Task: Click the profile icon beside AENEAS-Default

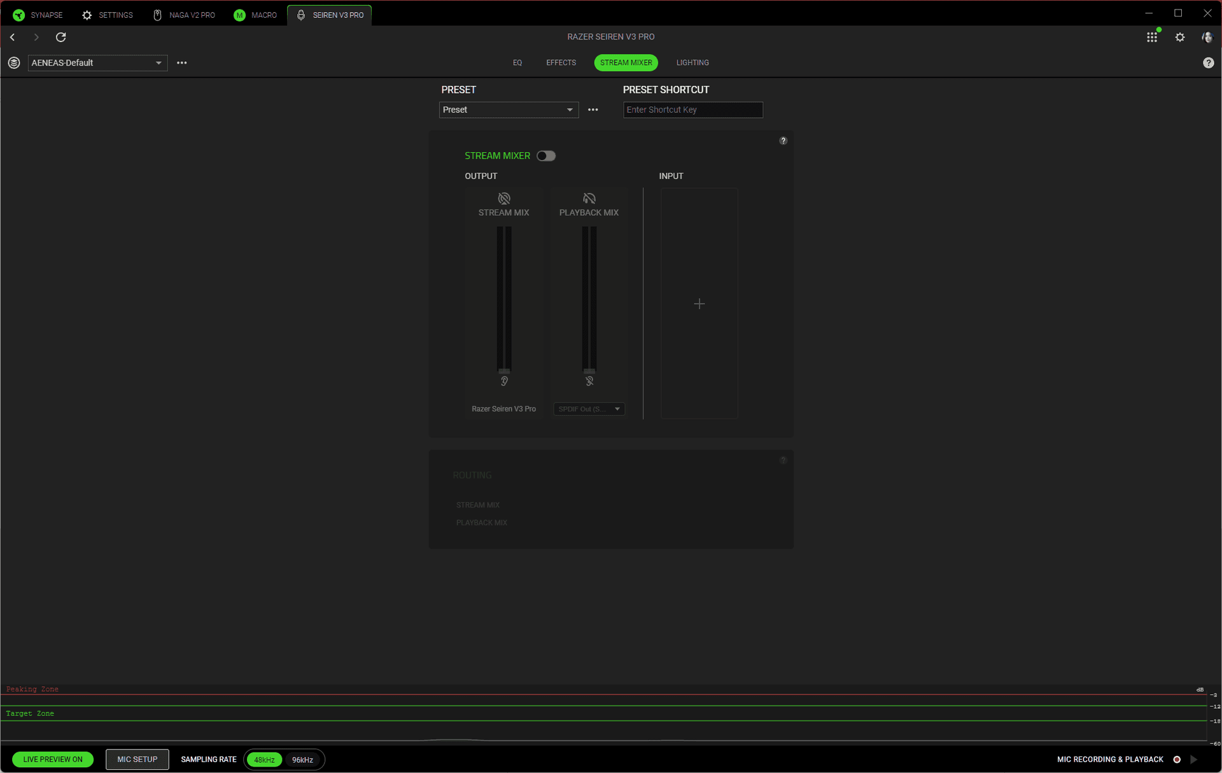Action: pyautogui.click(x=14, y=62)
